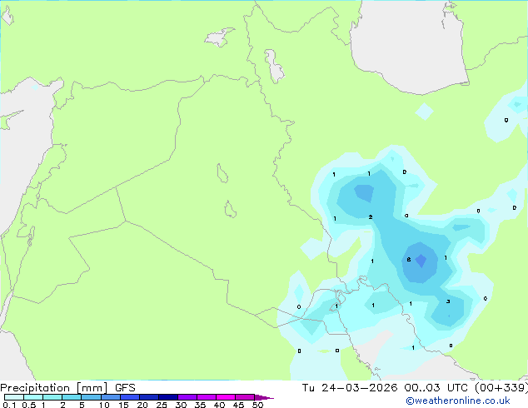Choose the 25–30 mm navy legend swatch

pyautogui.click(x=168, y=397)
